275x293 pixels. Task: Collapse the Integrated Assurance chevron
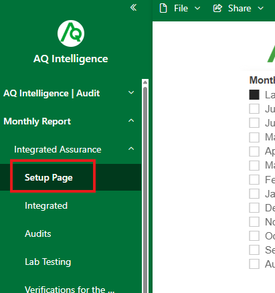pos(131,149)
